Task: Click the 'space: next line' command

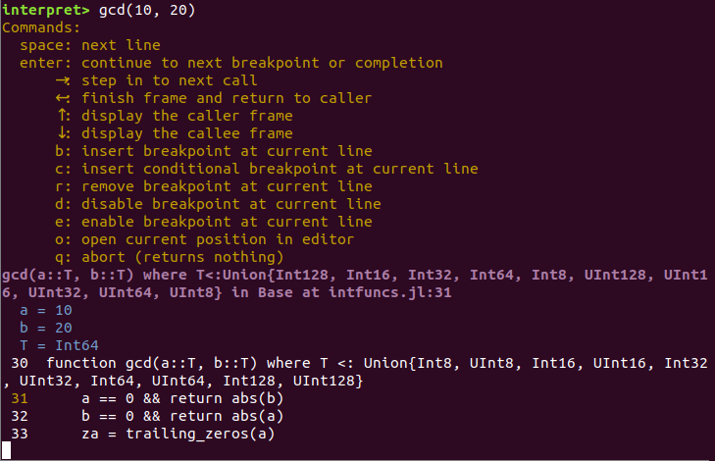Action: click(x=89, y=45)
